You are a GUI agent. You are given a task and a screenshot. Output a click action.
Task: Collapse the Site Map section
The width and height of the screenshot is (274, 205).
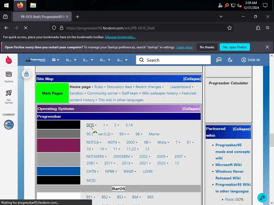pos(192,79)
